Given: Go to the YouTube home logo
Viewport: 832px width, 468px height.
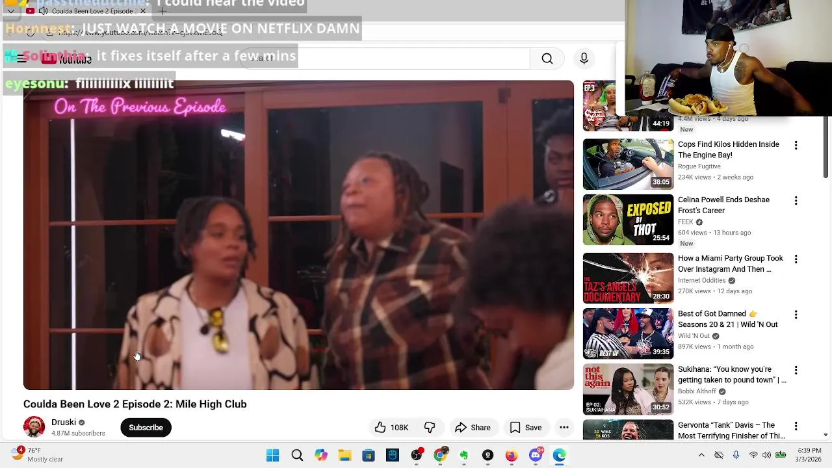Looking at the screenshot, I should [x=66, y=58].
